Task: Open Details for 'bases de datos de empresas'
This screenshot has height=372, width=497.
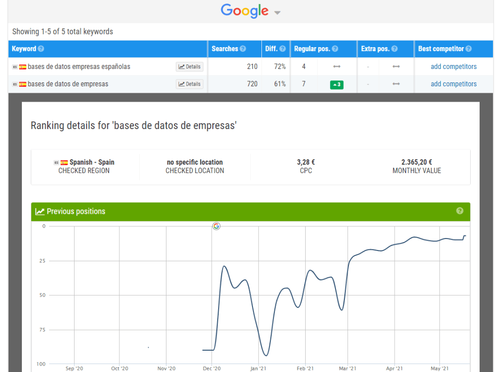Action: pyautogui.click(x=189, y=84)
